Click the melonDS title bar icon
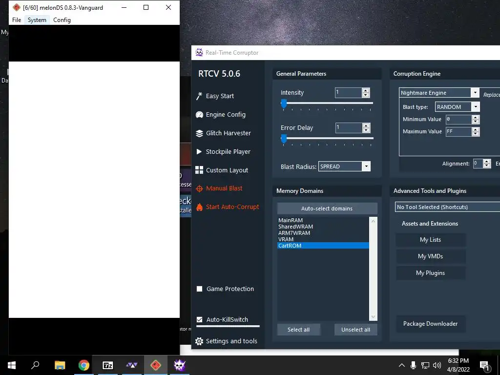500x375 pixels. tap(17, 7)
